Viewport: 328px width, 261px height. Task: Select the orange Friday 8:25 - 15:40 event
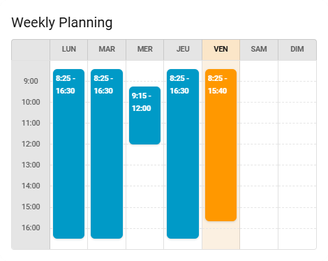pyautogui.click(x=221, y=145)
